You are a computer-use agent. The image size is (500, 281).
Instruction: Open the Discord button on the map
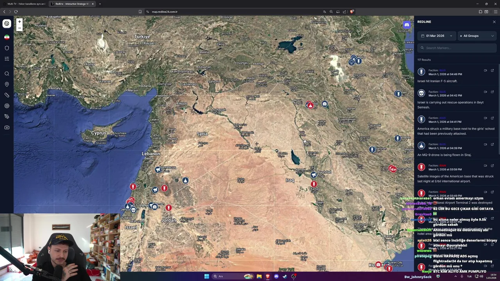tap(407, 25)
